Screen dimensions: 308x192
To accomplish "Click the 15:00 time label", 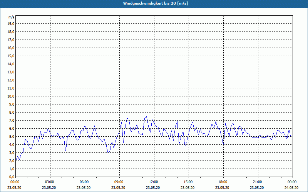I will [188, 182].
